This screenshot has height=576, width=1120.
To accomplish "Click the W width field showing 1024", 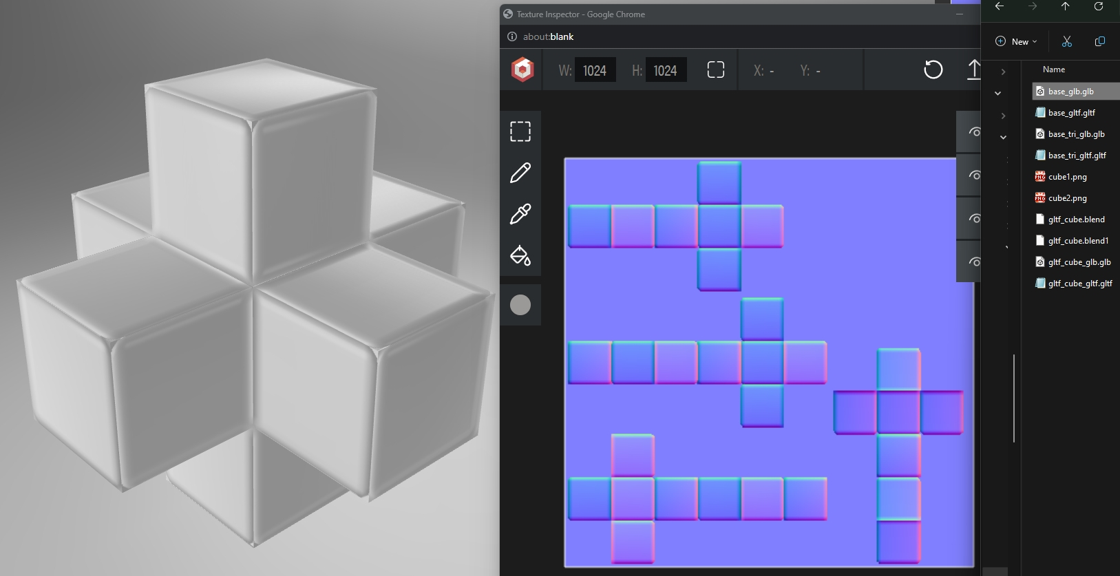I will point(595,70).
